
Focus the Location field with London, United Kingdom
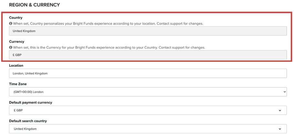coord(148,73)
